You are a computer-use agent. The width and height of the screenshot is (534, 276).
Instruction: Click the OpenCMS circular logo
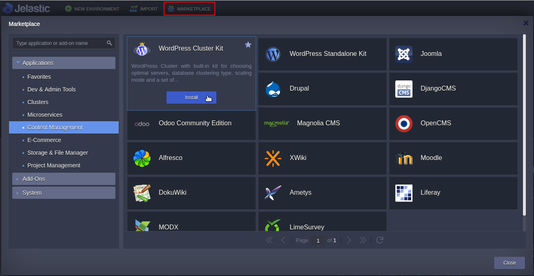click(404, 123)
